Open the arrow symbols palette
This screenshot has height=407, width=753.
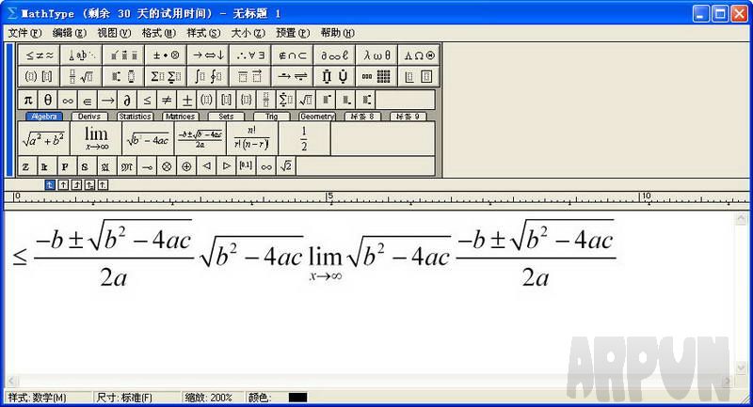tap(208, 55)
